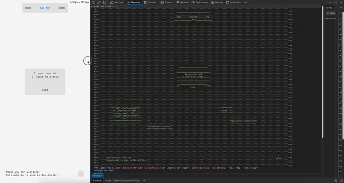This screenshot has width=344, height=183.
Task: Click 'iu bảo anh chuchuuu' comment text
Action: tap(160, 126)
